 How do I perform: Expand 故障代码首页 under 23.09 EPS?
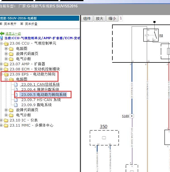point(6,110)
